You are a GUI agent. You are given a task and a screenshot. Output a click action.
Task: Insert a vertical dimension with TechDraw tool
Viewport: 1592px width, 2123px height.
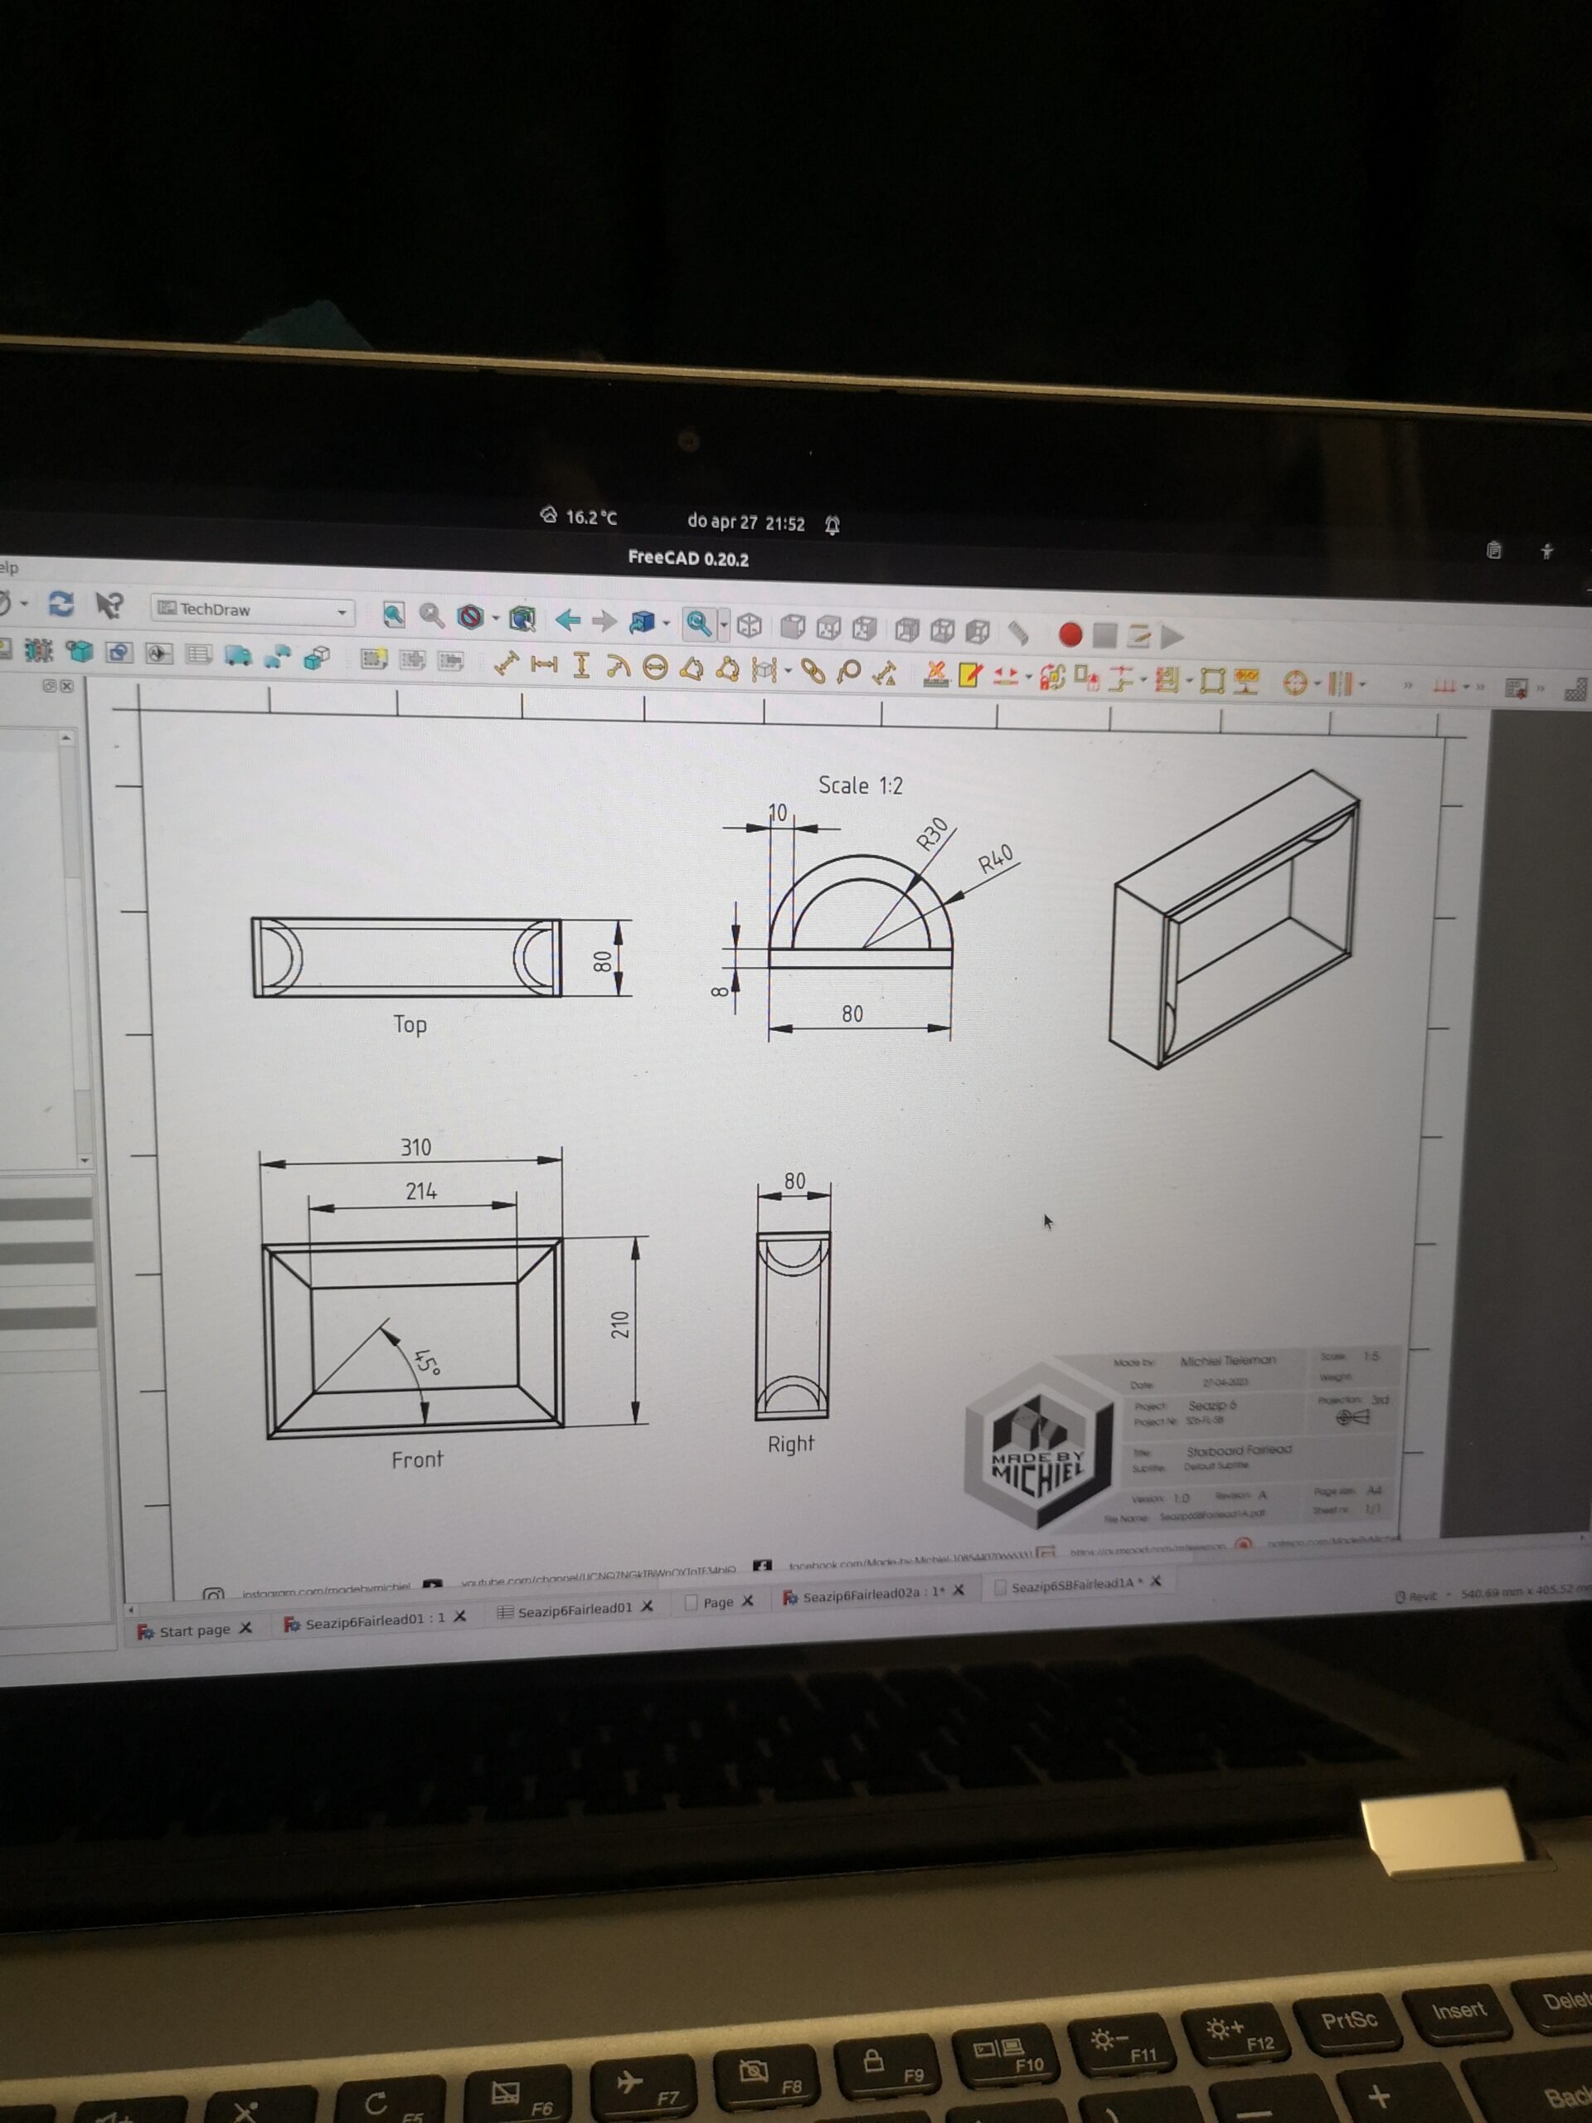click(580, 665)
